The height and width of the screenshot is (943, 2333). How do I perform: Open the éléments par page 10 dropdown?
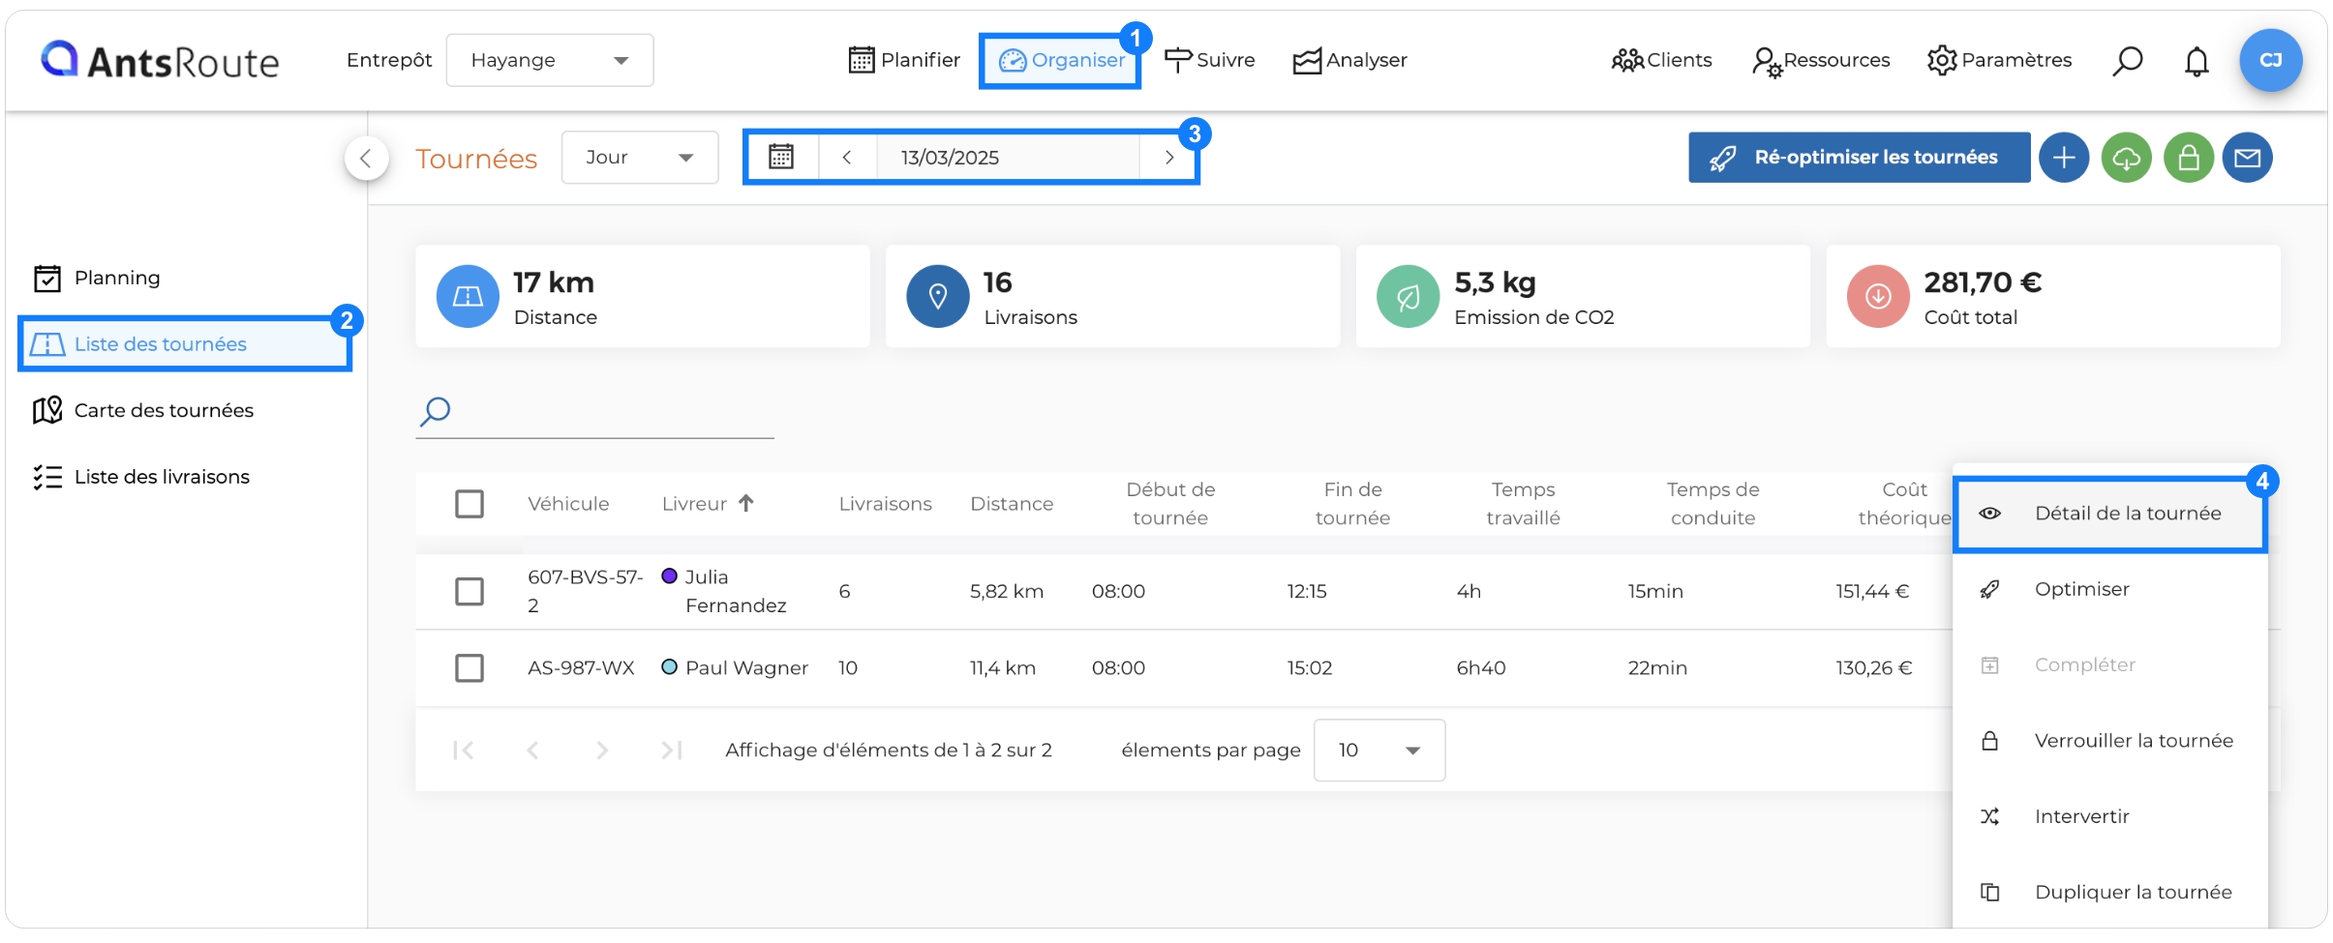1379,750
